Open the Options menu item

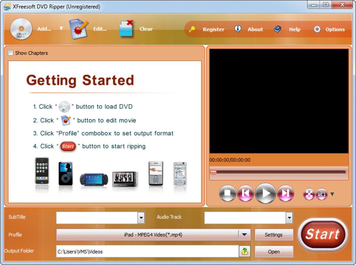point(335,29)
